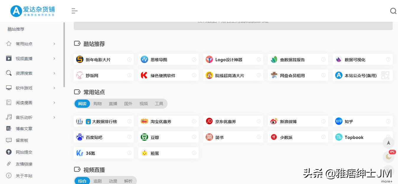Switch to the 动漫 tab under 视频直播

pyautogui.click(x=113, y=181)
